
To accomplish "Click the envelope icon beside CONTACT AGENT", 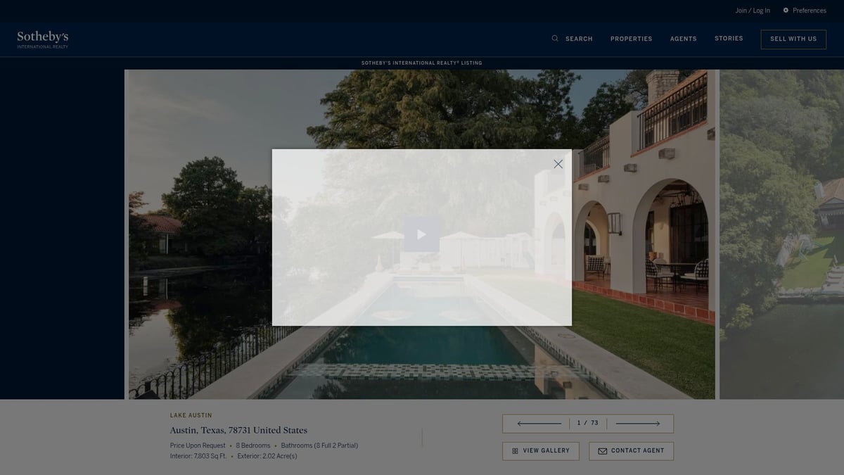I will [603, 450].
